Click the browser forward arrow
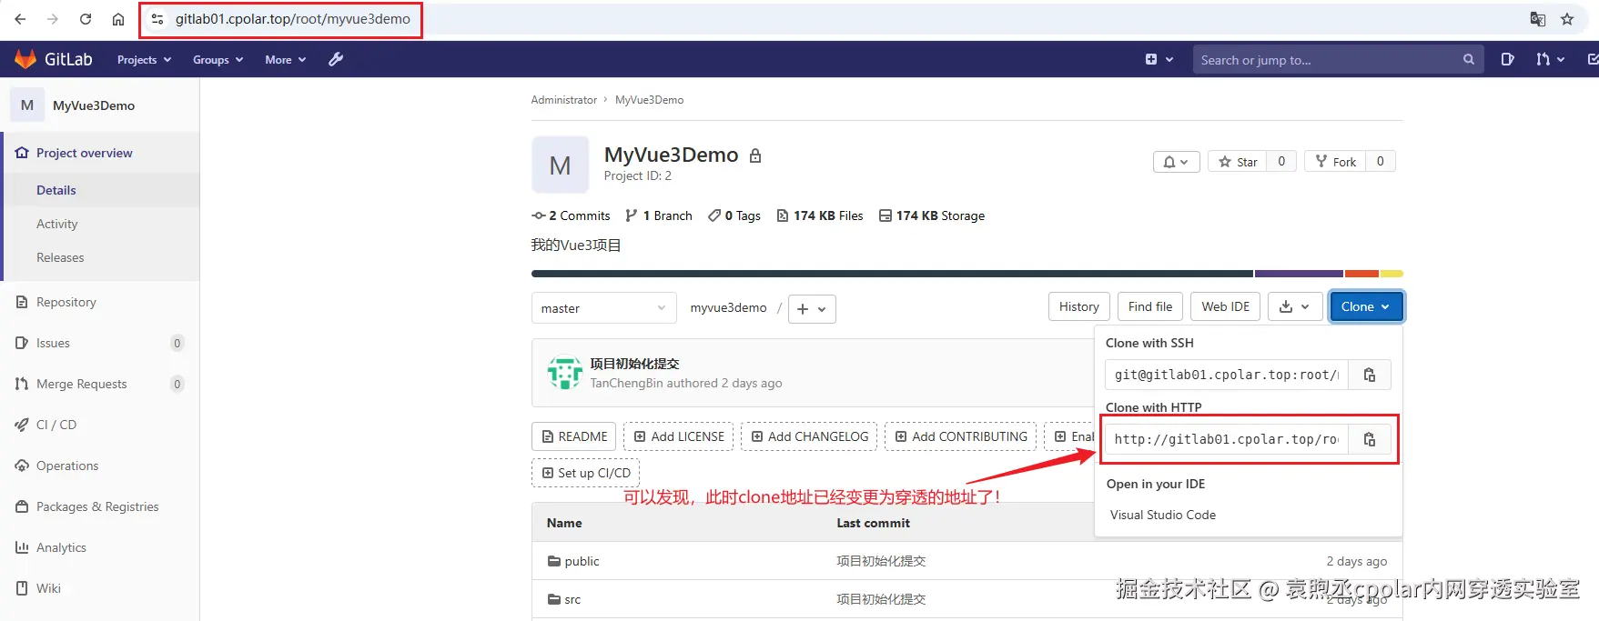The height and width of the screenshot is (621, 1599). pyautogui.click(x=53, y=19)
